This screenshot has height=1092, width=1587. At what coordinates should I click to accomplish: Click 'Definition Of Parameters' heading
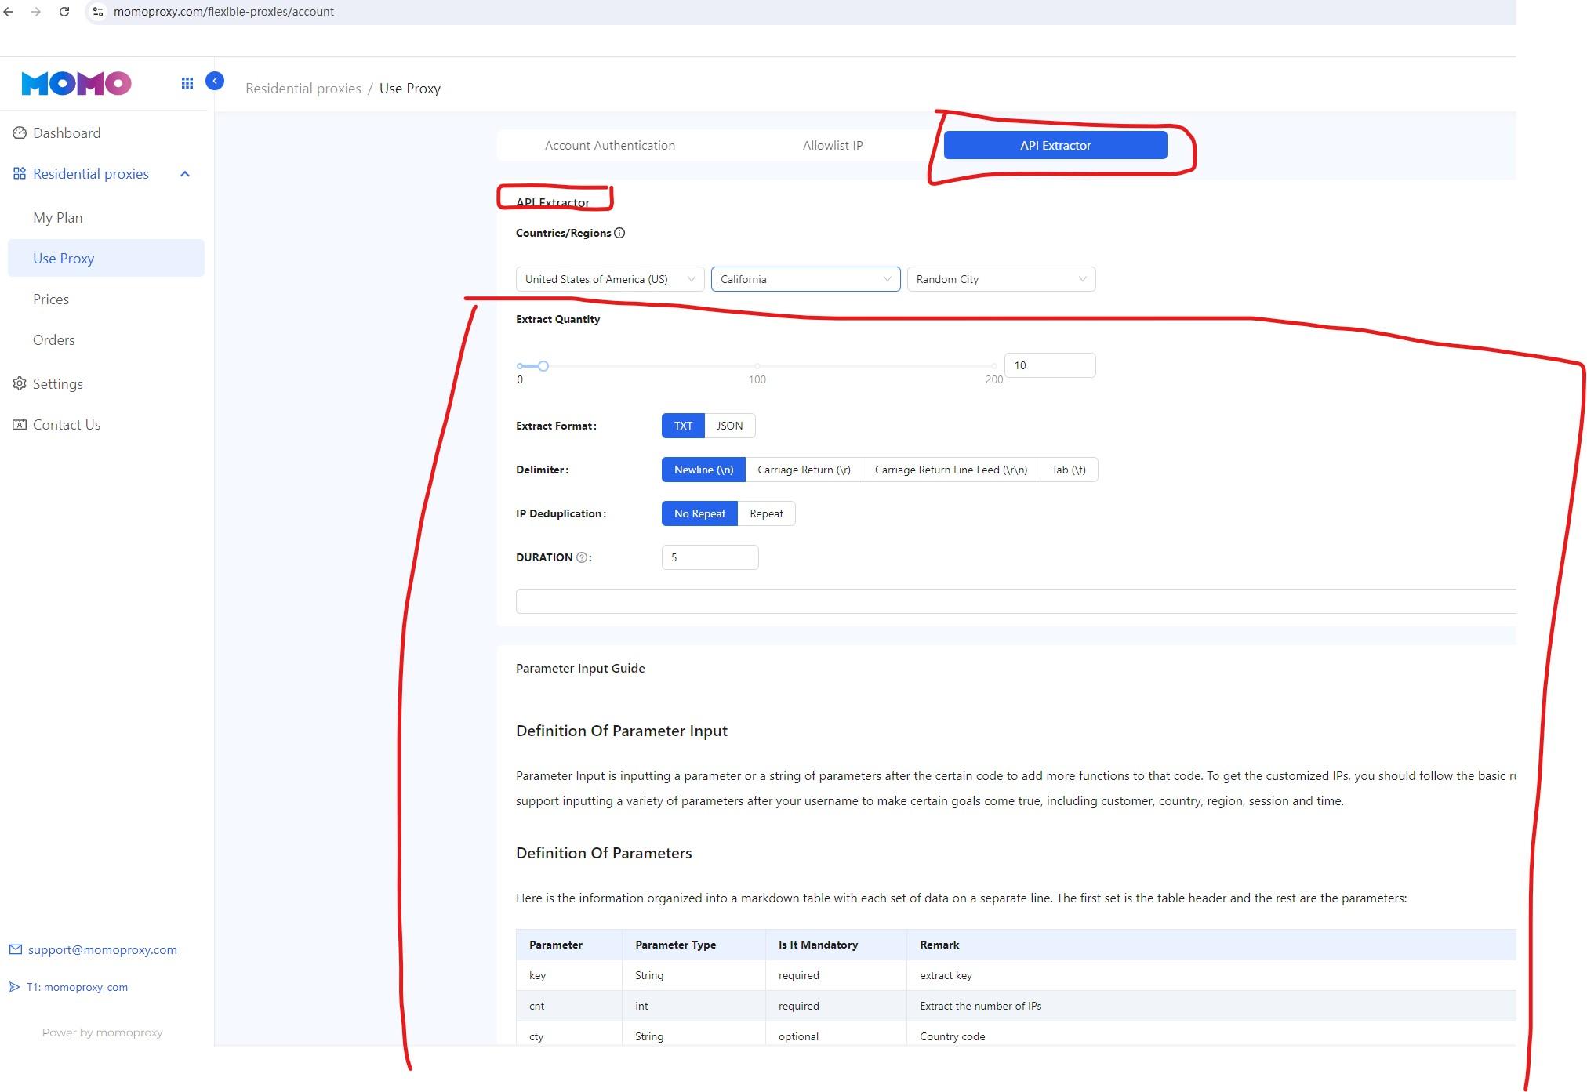[604, 853]
